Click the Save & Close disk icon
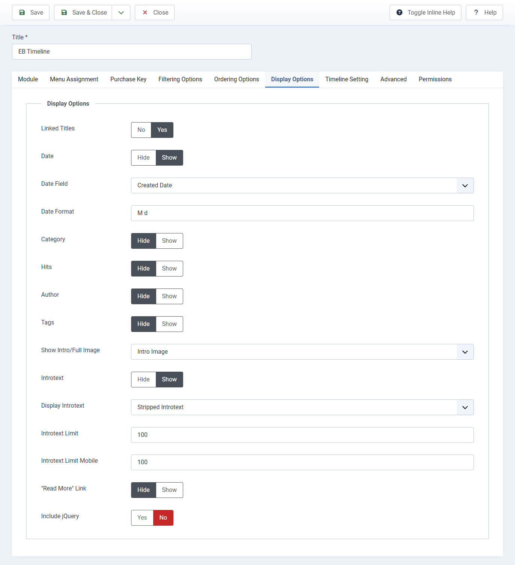The image size is (515, 565). coord(64,12)
